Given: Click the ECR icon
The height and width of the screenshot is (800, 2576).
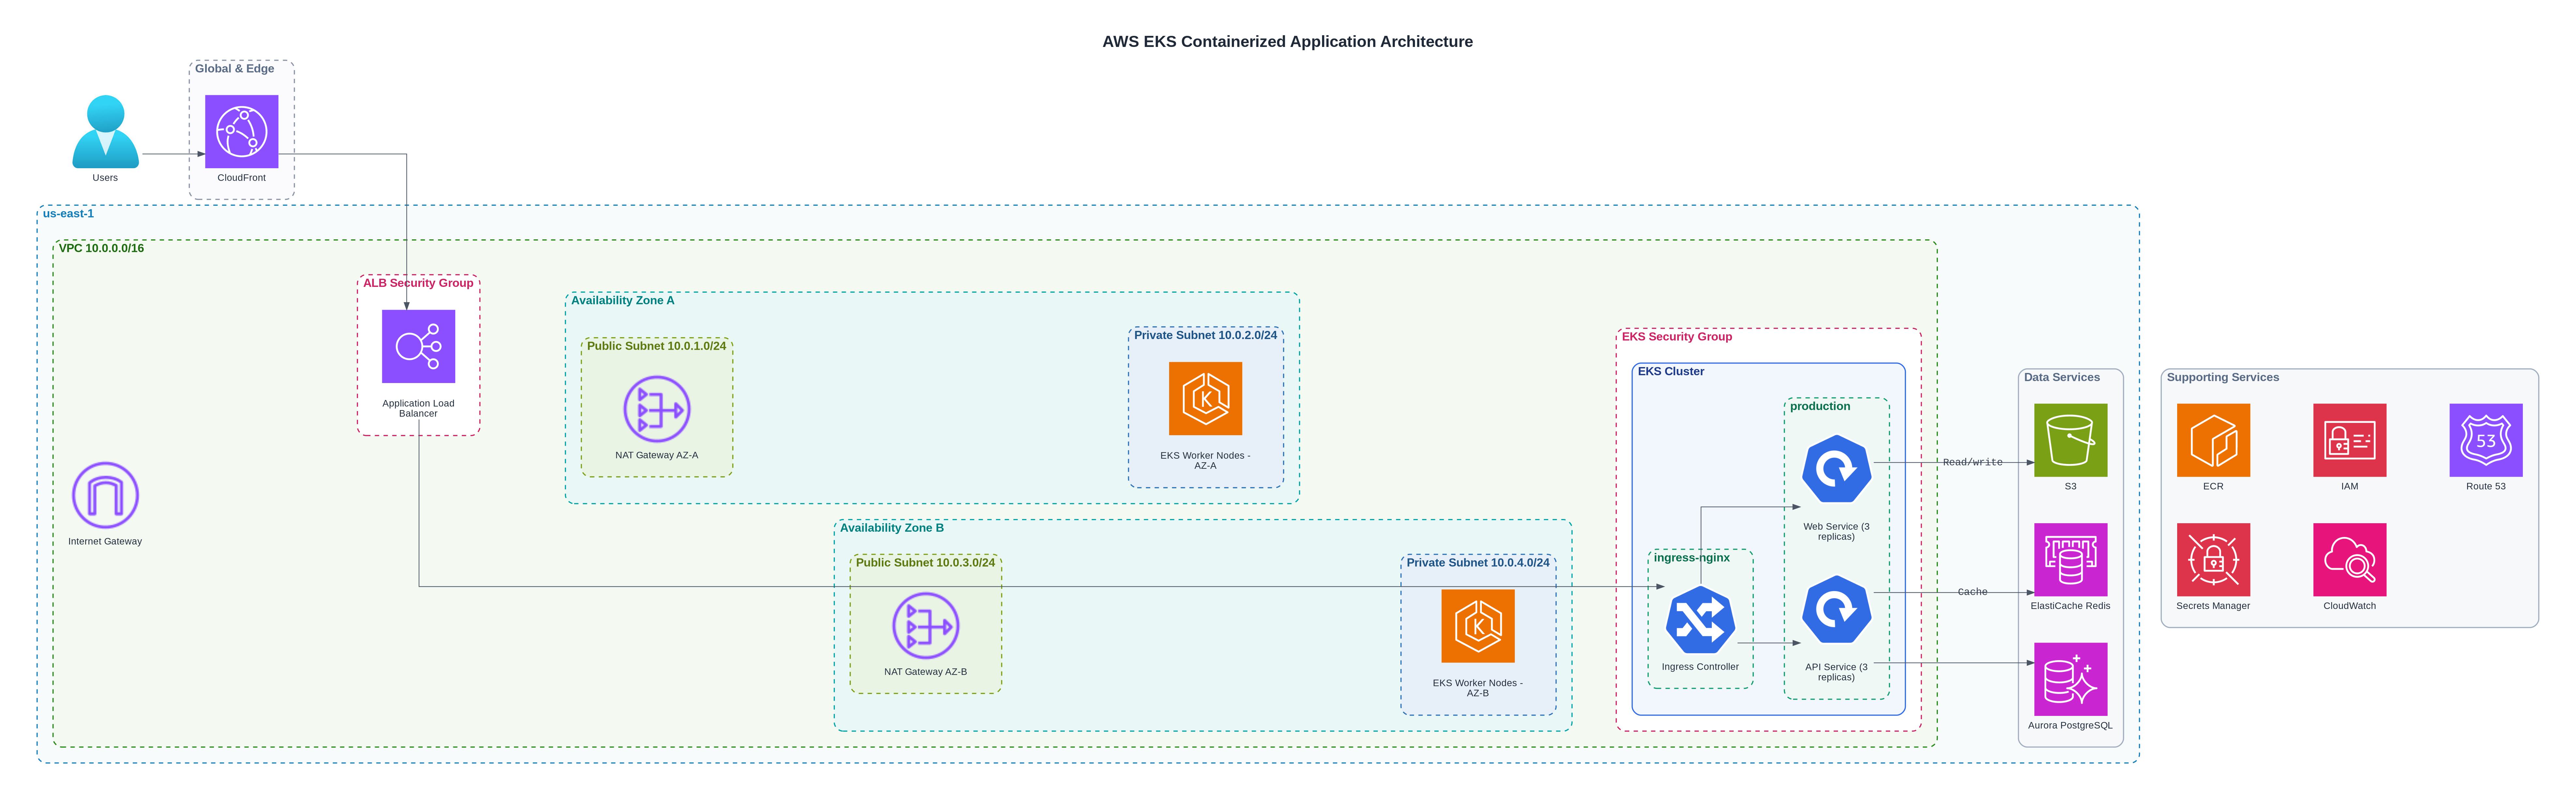Looking at the screenshot, I should (2213, 440).
